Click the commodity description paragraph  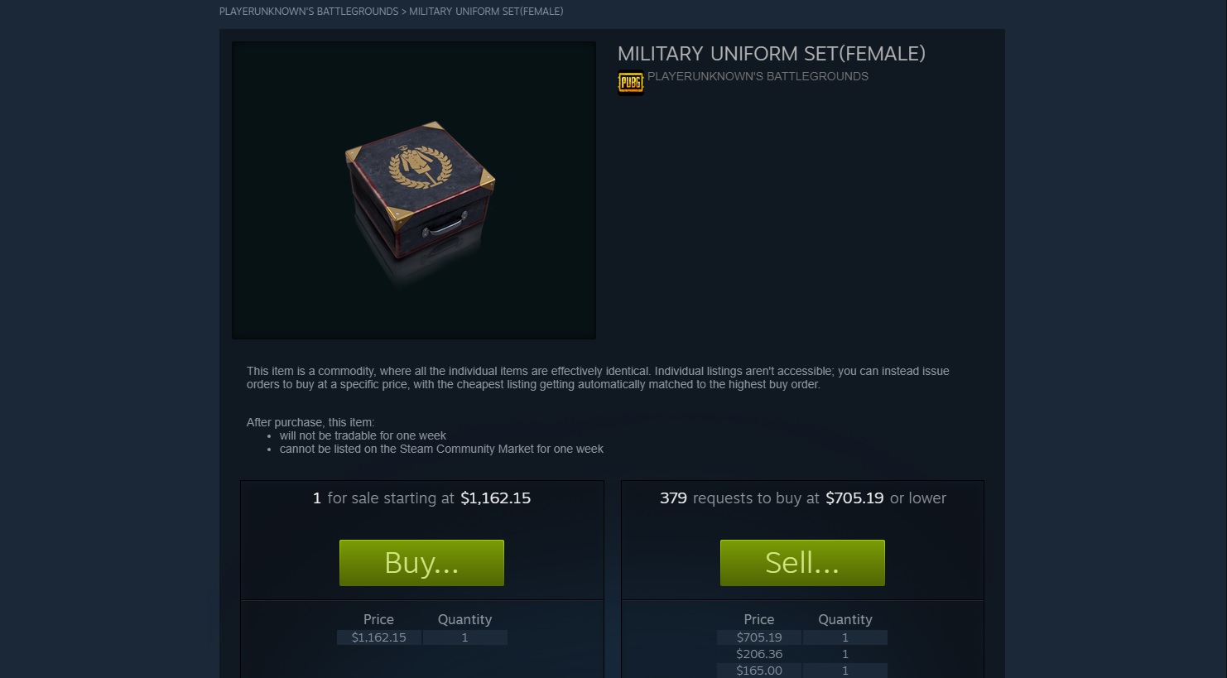[598, 377]
